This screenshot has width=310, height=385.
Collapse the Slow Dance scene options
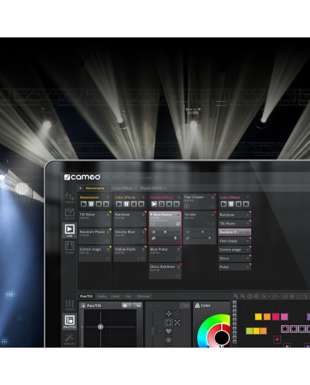(x=178, y=215)
